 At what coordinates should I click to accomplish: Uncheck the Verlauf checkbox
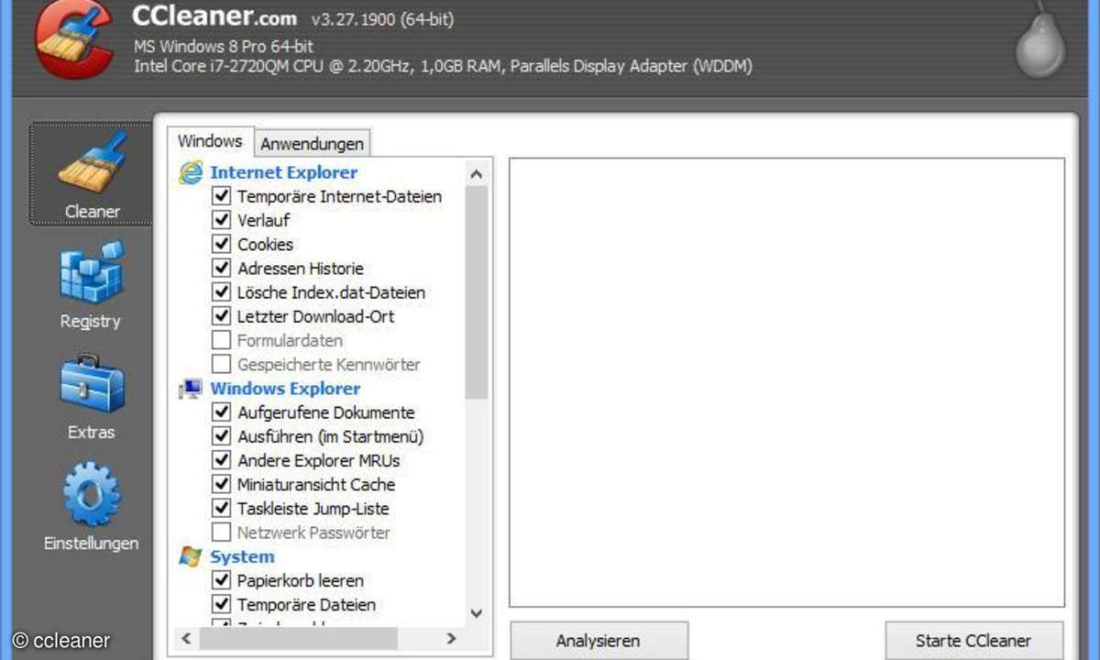pyautogui.click(x=221, y=220)
